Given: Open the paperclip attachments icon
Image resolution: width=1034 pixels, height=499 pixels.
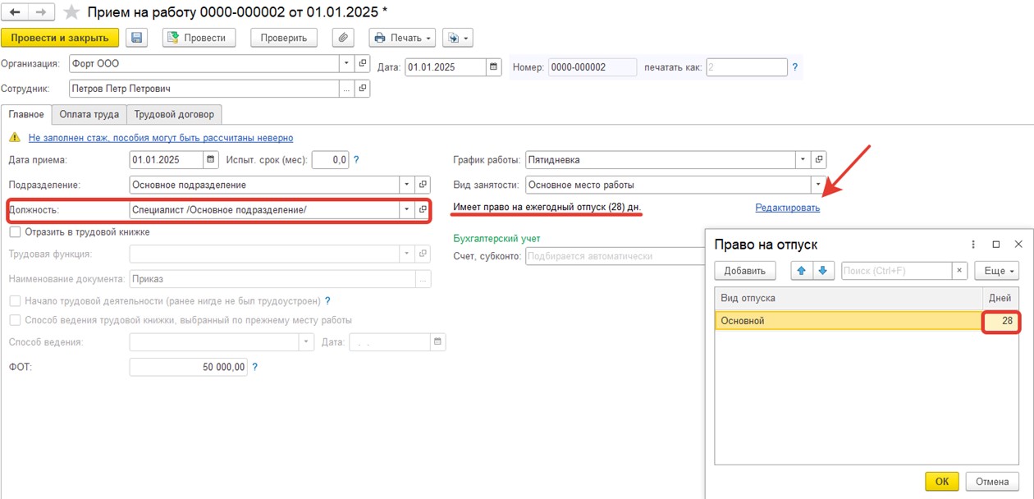Looking at the screenshot, I should pos(343,38).
